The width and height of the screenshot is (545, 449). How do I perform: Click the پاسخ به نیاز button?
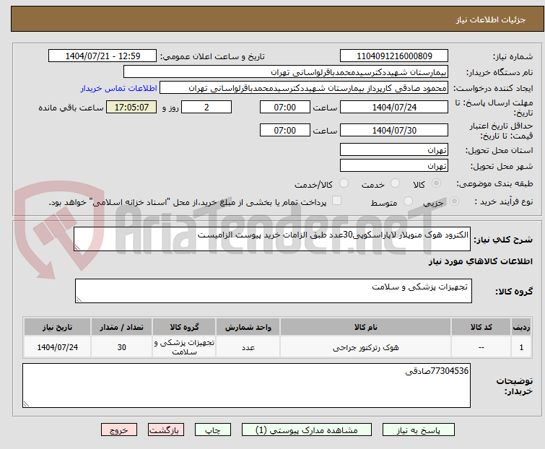tap(419, 430)
